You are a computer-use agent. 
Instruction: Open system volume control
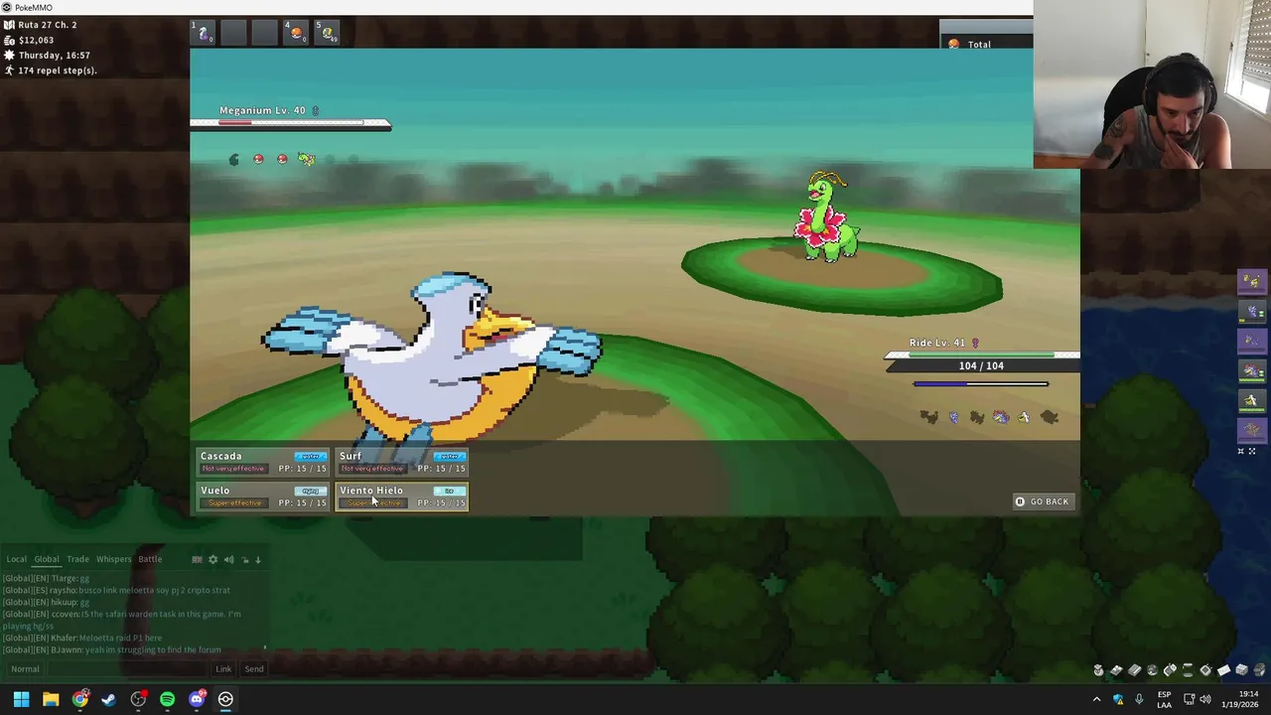(1204, 699)
